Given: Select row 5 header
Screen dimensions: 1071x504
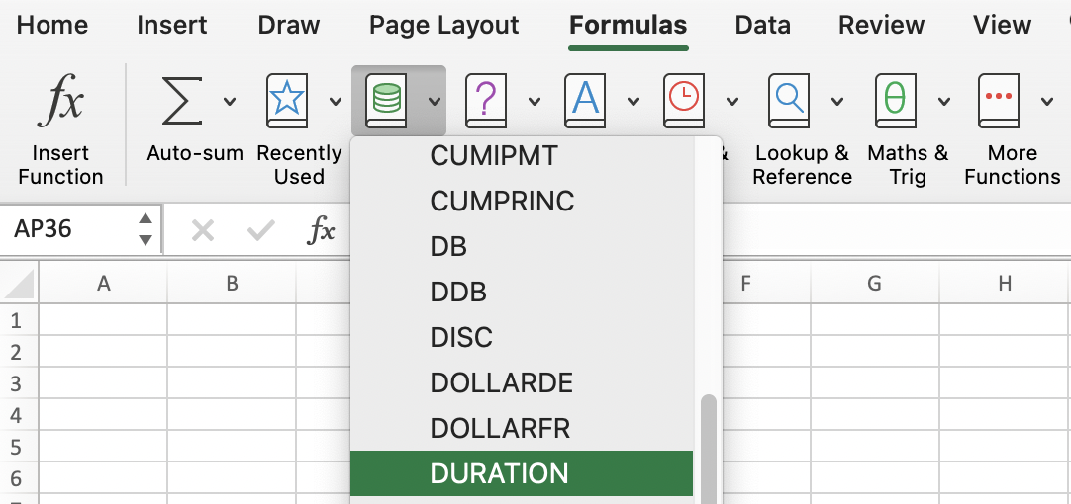Looking at the screenshot, I should pos(19,446).
